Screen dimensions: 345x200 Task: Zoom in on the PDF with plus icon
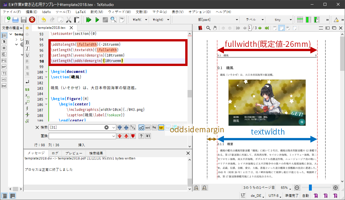click(x=336, y=188)
